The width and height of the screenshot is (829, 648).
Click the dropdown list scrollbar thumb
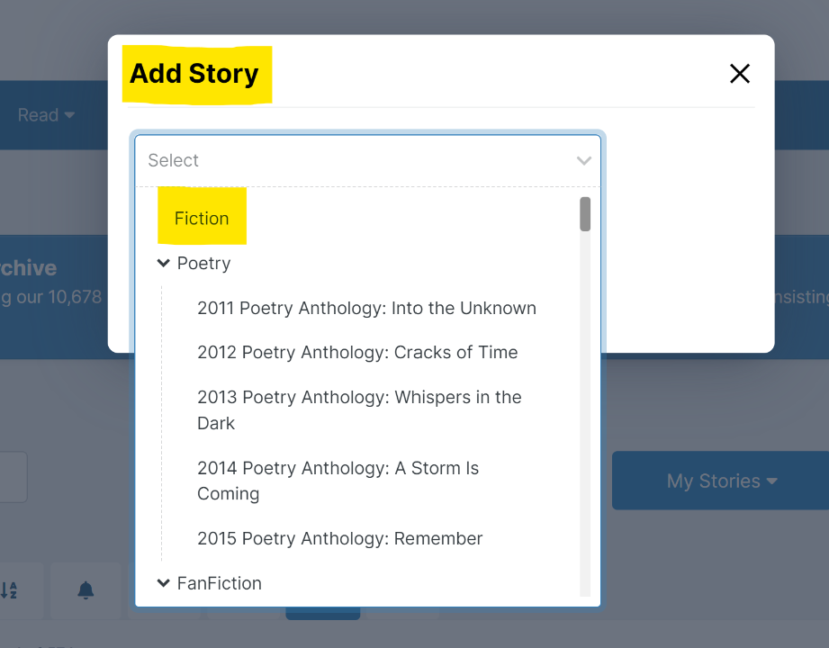pos(586,213)
